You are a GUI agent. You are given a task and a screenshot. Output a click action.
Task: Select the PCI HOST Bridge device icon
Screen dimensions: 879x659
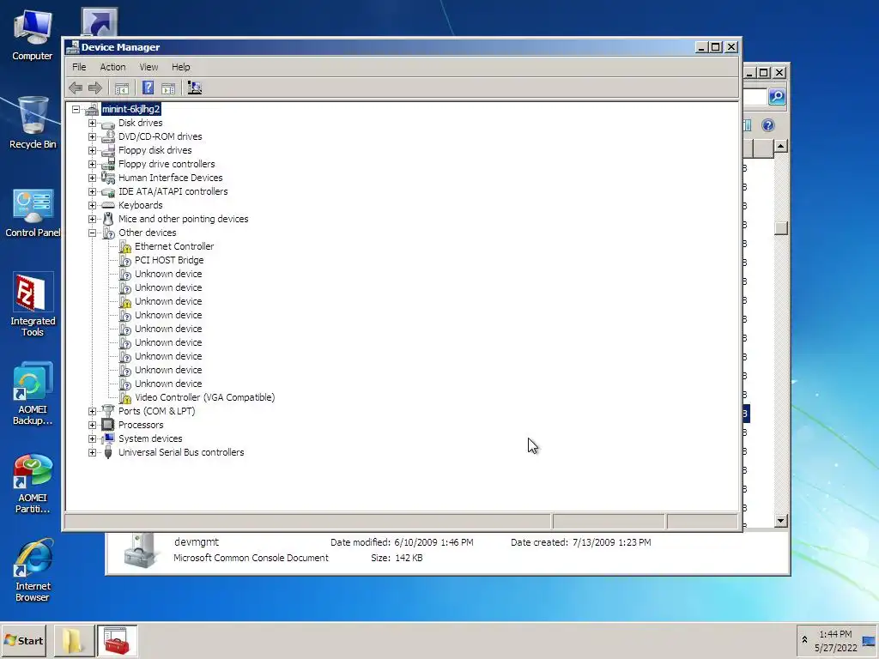pos(125,261)
